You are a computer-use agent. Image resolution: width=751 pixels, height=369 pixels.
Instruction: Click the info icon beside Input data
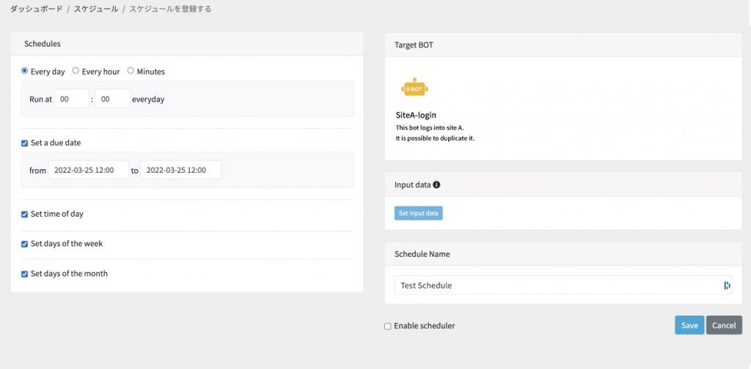[436, 184]
